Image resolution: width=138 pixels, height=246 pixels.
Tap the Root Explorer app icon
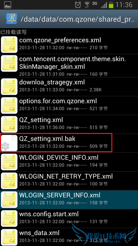tap(12, 19)
